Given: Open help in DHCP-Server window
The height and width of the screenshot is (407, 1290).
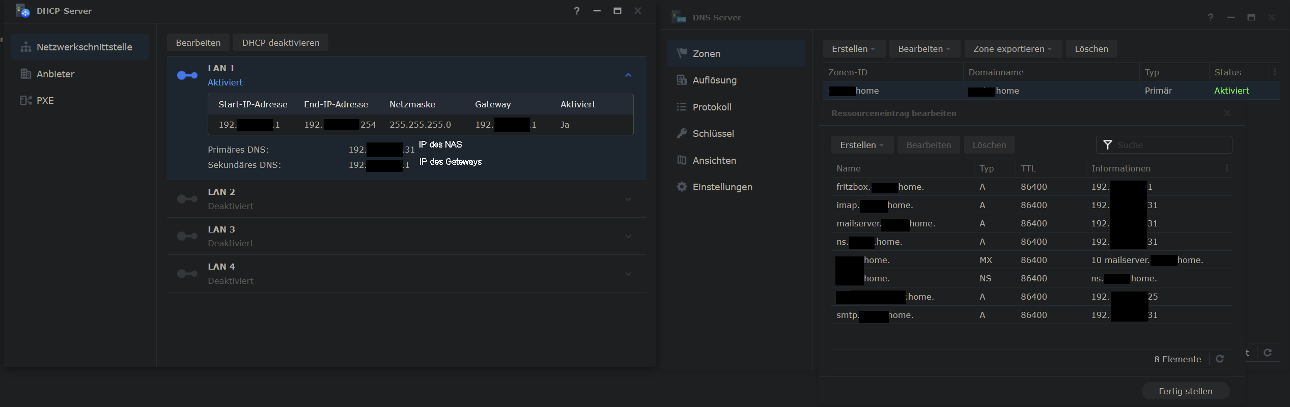Looking at the screenshot, I should 577,11.
